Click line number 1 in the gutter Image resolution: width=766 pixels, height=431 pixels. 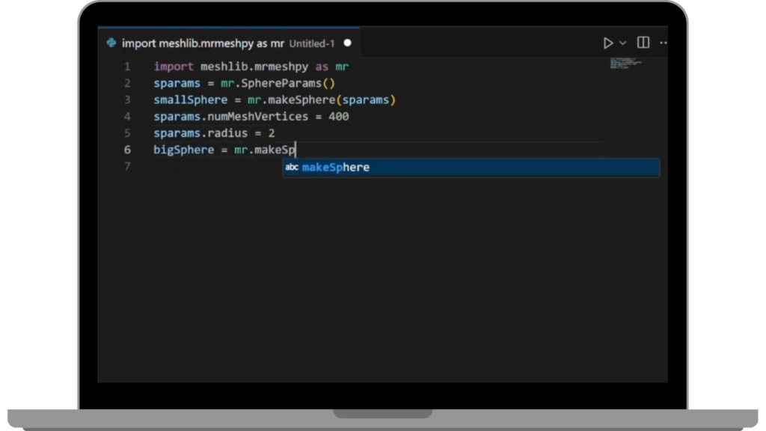[127, 67]
